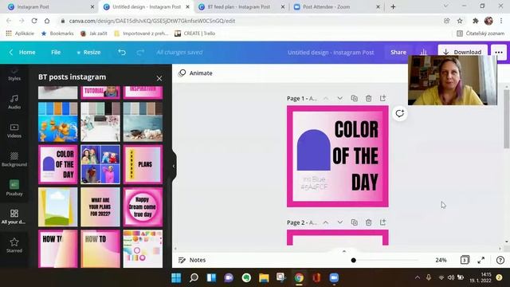Open the Windows Start menu

tap(176, 277)
